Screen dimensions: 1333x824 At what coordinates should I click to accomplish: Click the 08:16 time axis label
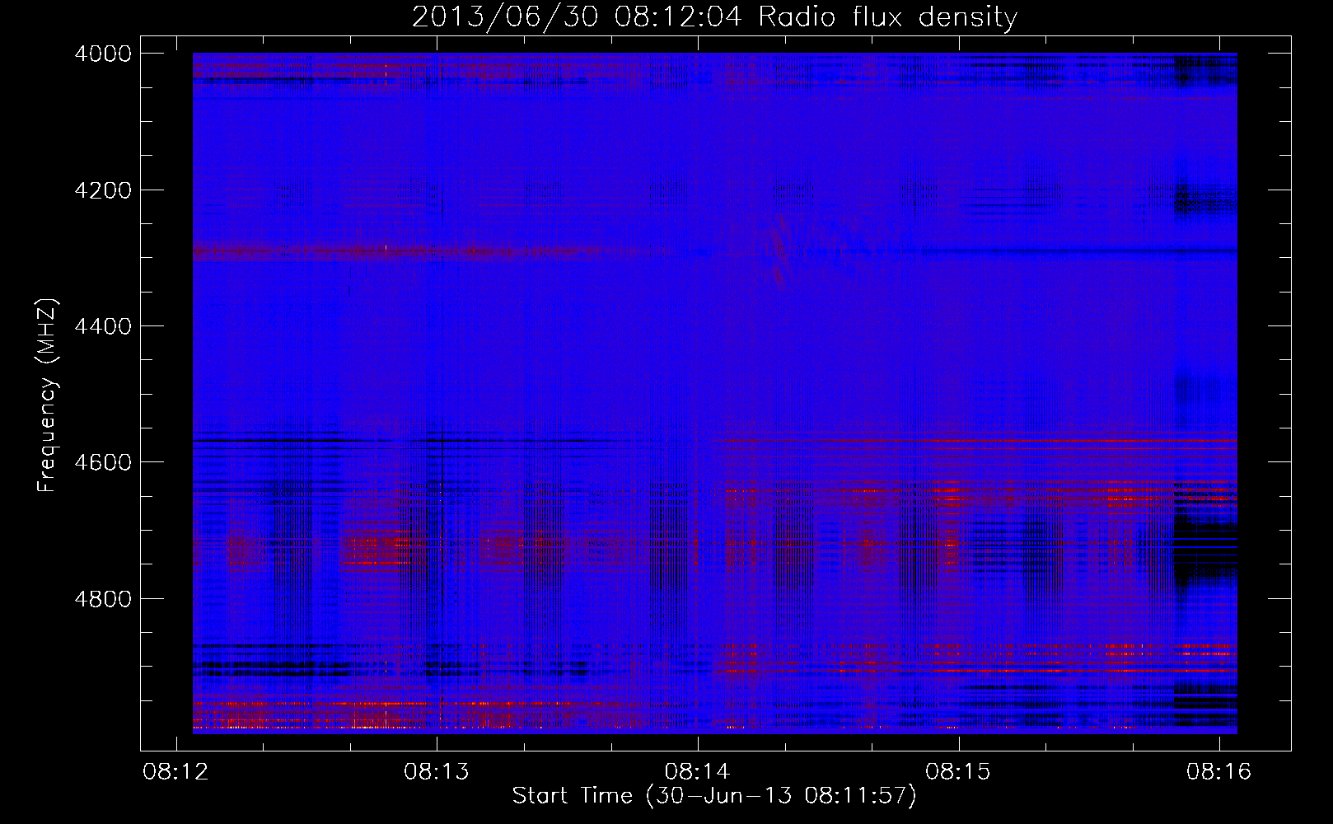(1219, 771)
